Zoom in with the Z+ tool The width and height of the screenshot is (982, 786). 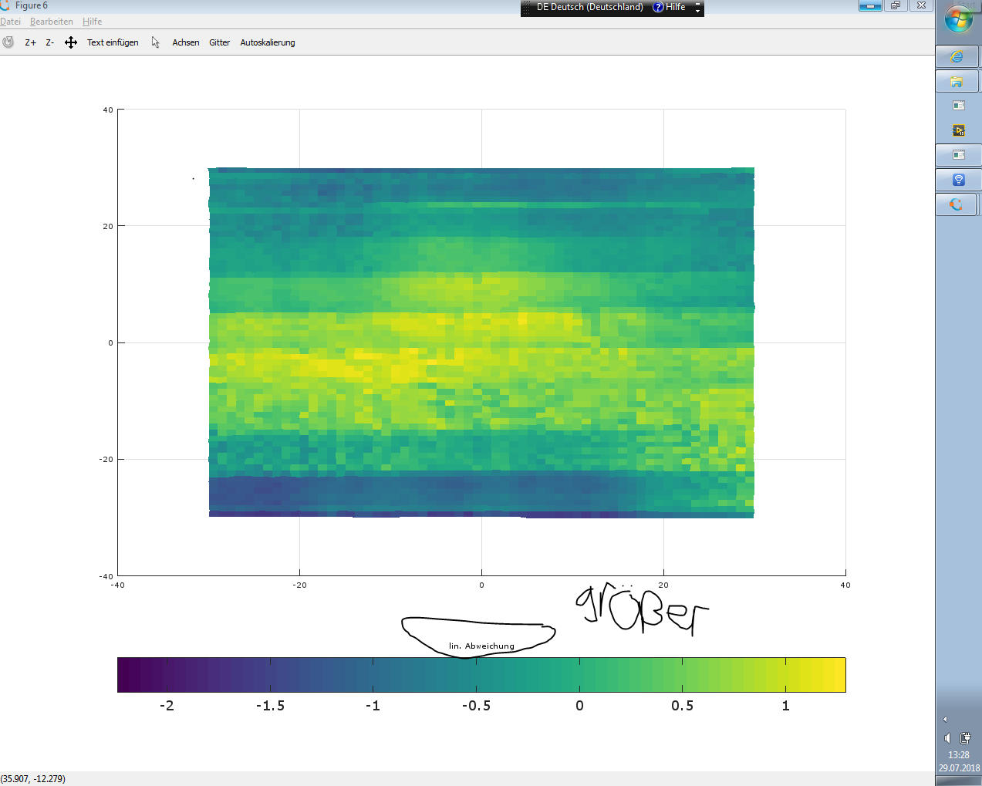coord(31,42)
